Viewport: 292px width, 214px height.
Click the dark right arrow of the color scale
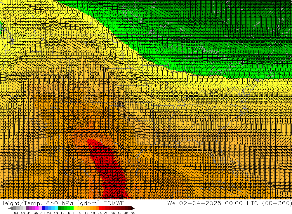133,208
